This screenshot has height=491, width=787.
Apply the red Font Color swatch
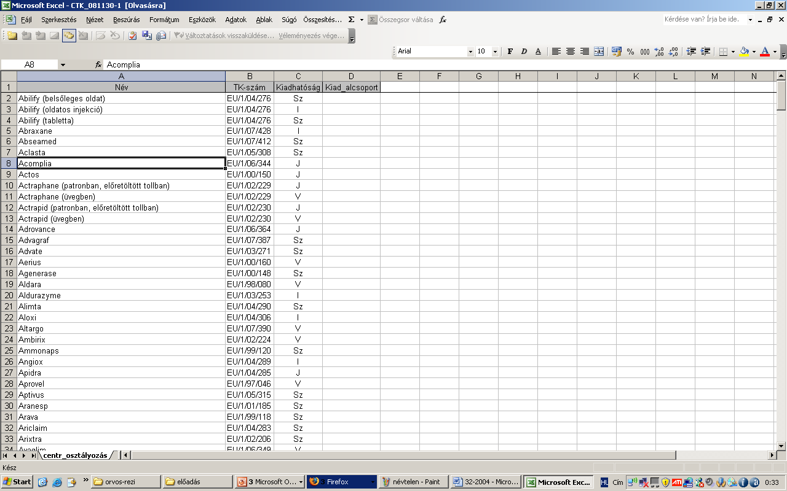tap(765, 52)
